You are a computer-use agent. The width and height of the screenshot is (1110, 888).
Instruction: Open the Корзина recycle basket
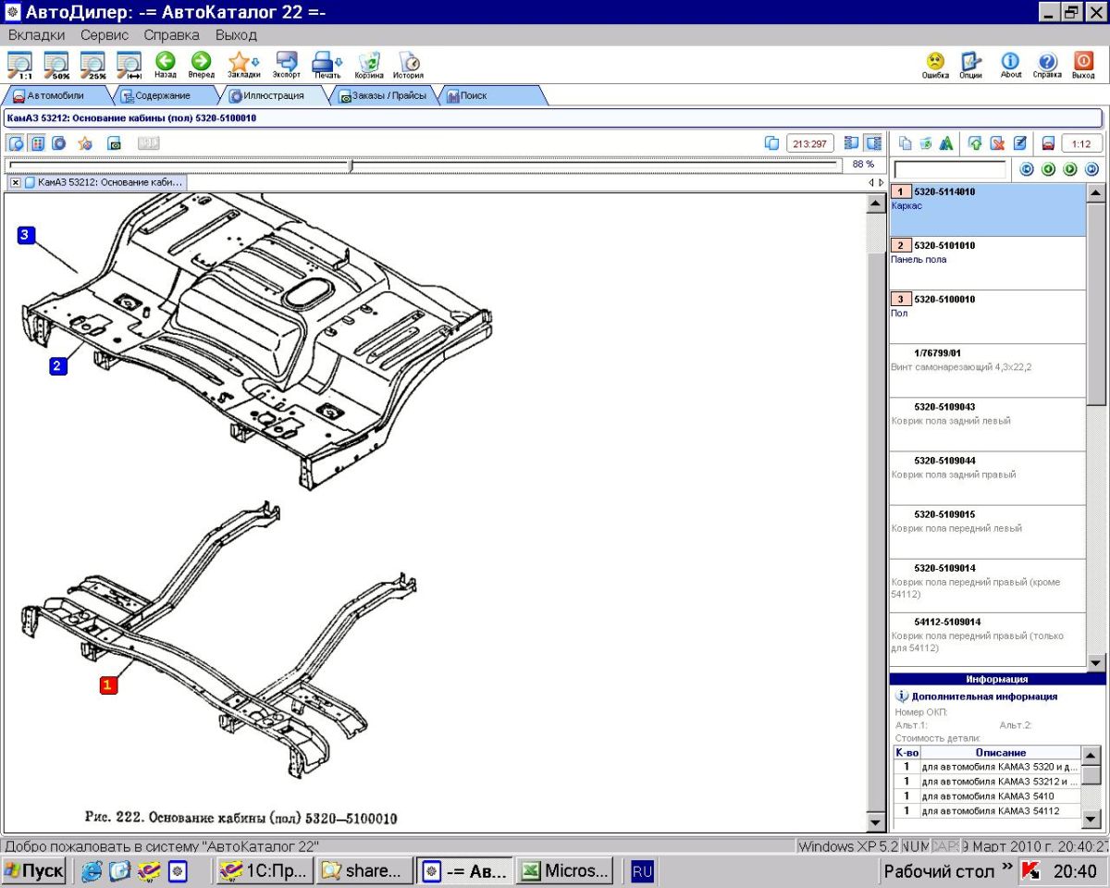pyautogui.click(x=369, y=64)
